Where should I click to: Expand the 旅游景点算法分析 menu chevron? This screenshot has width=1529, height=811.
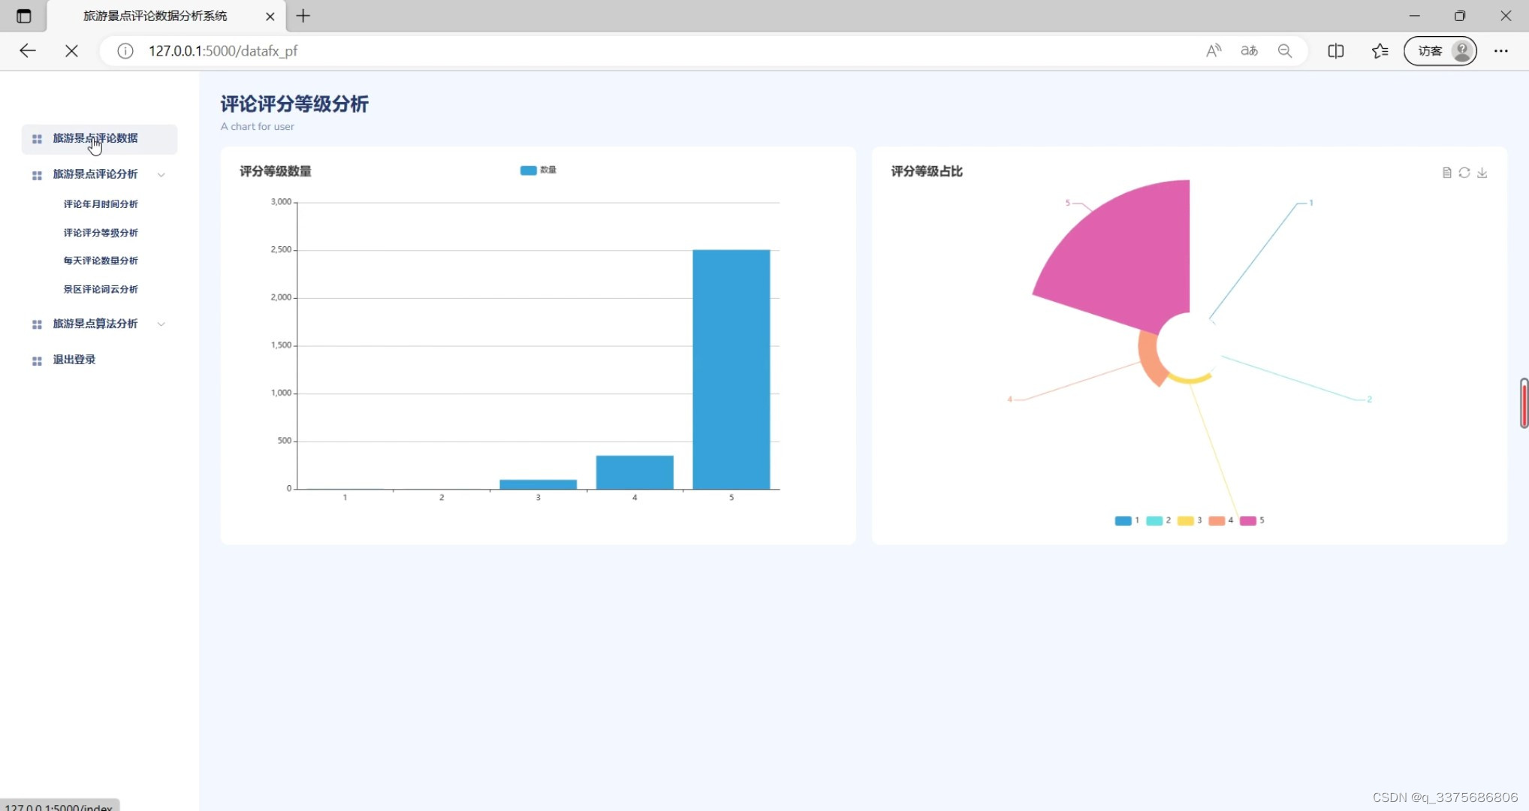(161, 324)
